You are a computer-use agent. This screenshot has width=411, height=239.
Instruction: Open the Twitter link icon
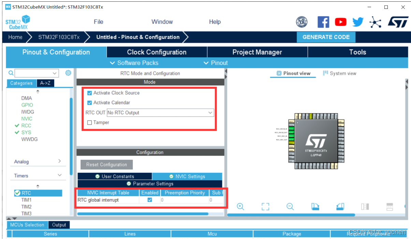[358, 22]
